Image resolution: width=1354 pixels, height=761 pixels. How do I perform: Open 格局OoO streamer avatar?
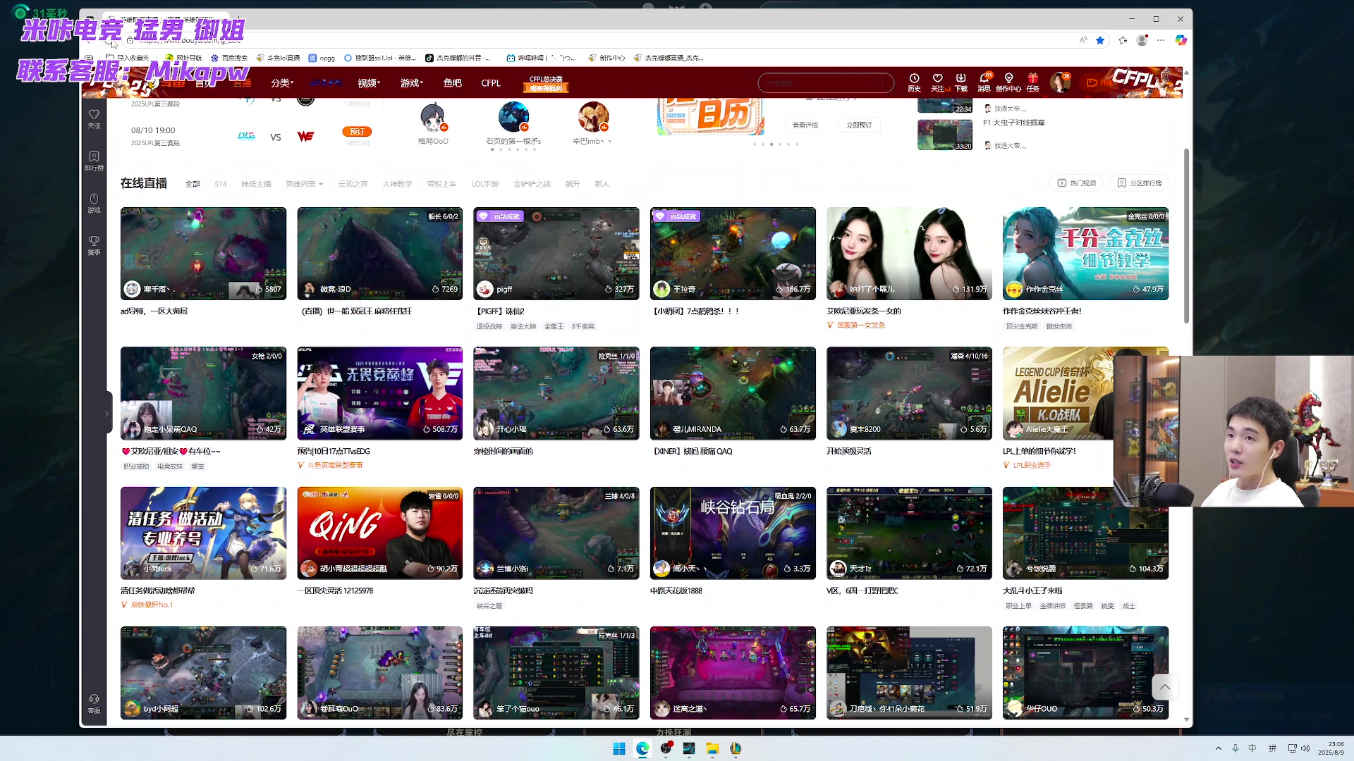click(433, 117)
